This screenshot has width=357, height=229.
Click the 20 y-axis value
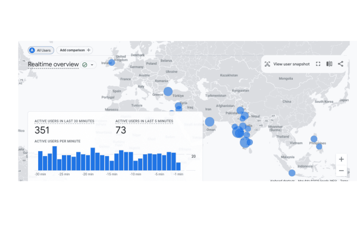pos(193,156)
